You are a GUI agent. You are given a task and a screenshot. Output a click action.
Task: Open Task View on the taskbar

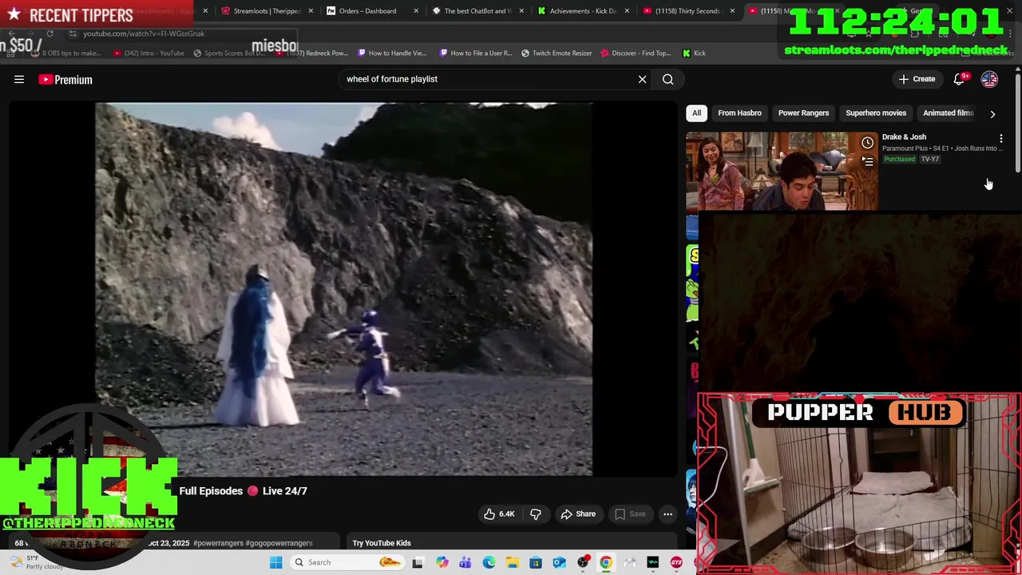418,562
